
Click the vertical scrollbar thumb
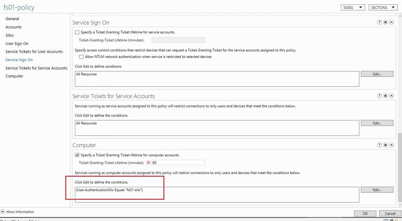point(400,168)
